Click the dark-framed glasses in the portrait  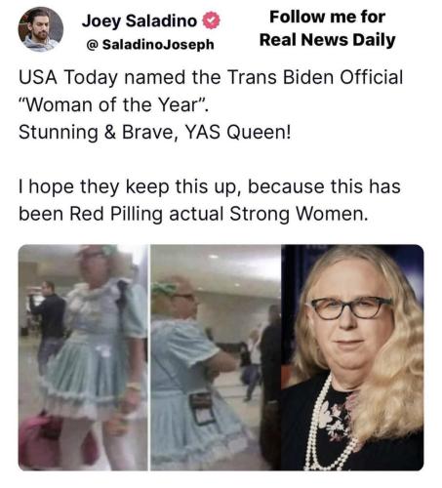[x=351, y=307]
